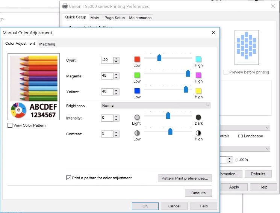
Task: Increase Cyan value with up arrow
Action: (x=116, y=59)
